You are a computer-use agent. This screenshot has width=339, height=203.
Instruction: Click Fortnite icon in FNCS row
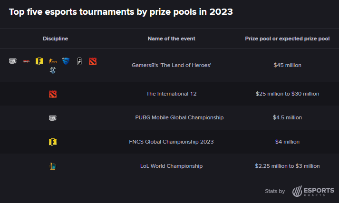click(x=53, y=142)
